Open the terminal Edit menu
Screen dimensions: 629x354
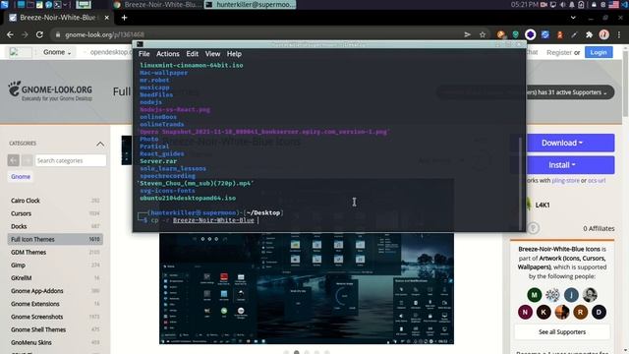[x=193, y=54]
